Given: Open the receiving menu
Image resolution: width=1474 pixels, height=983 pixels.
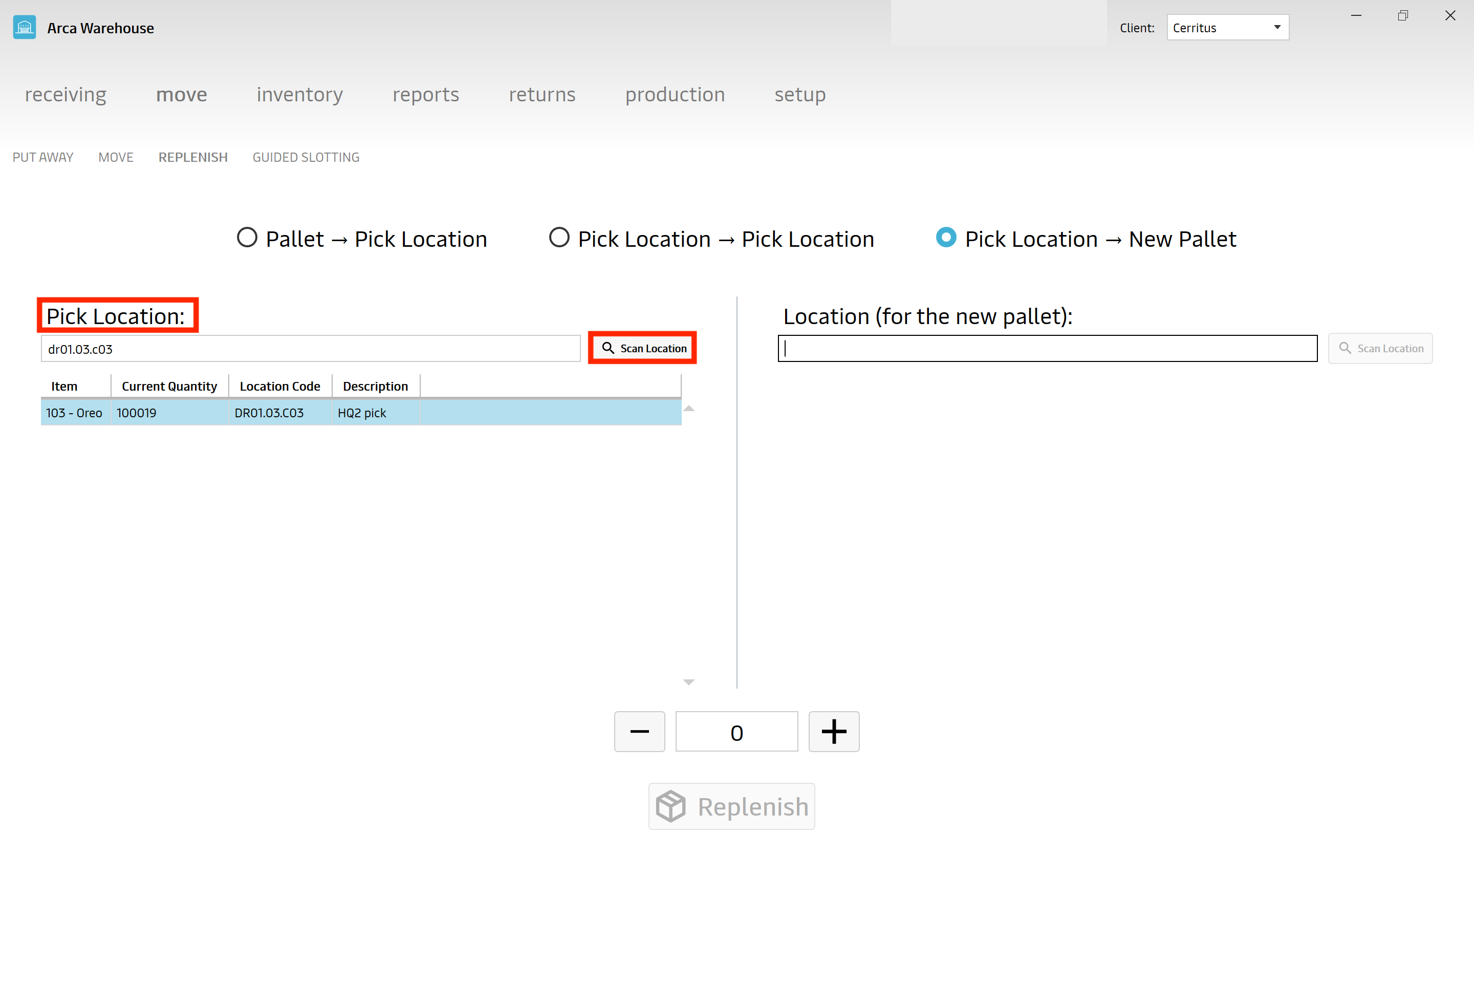Looking at the screenshot, I should pyautogui.click(x=66, y=94).
